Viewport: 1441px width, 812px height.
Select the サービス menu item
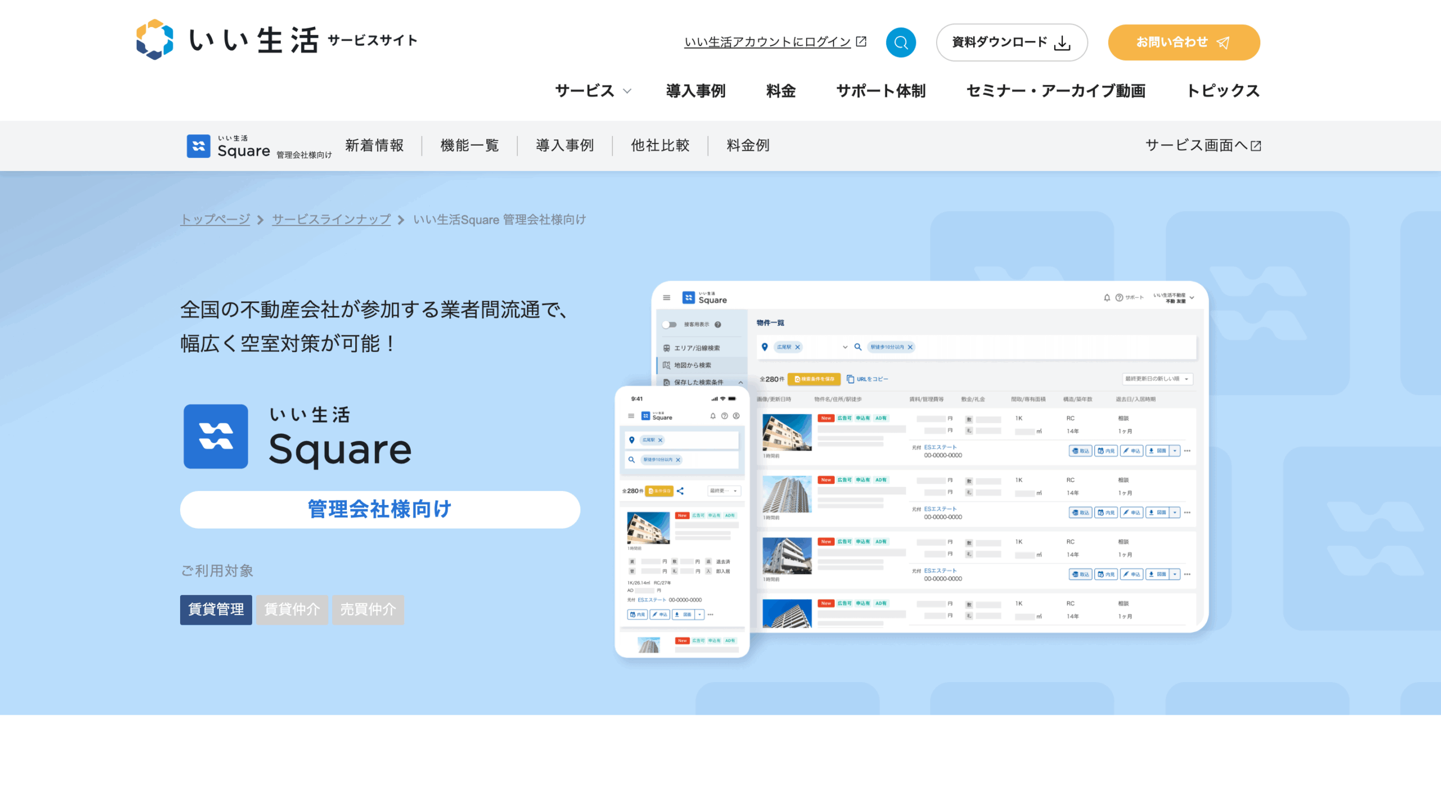[584, 91]
